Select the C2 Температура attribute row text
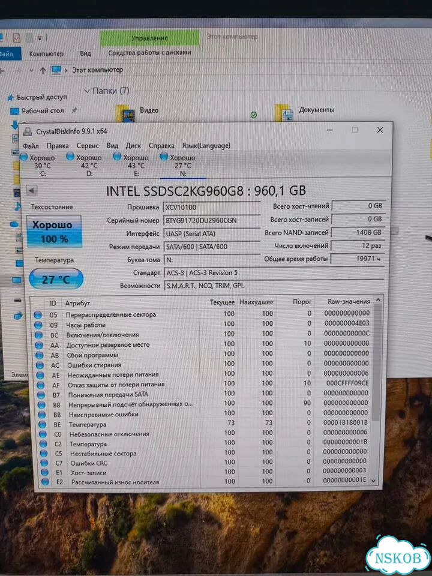Screen dimensions: 432x576 88,444
